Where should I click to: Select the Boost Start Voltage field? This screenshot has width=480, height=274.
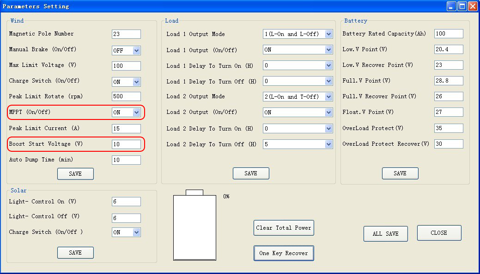tap(126, 144)
